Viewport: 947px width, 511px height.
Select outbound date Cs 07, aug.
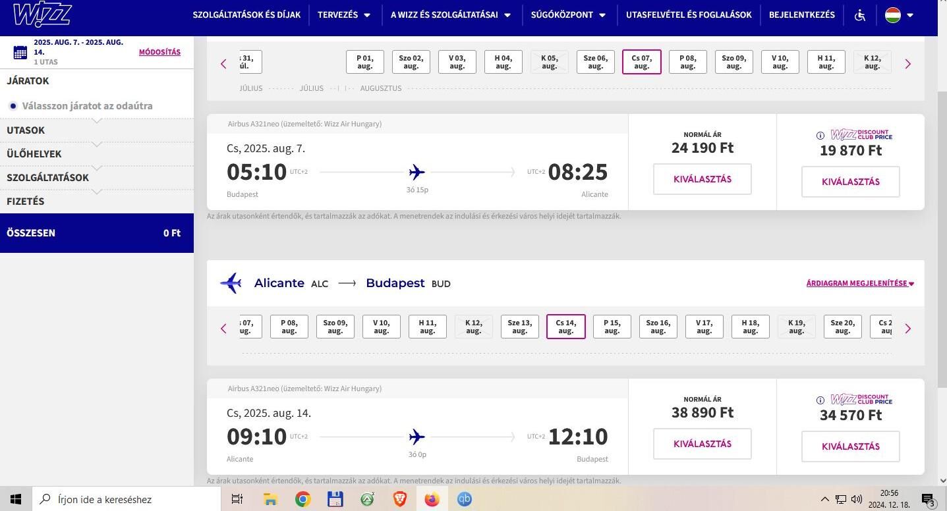(642, 62)
